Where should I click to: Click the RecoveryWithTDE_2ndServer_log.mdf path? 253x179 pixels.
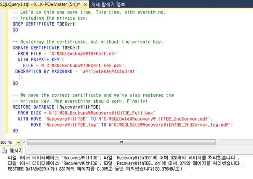pos(170,125)
